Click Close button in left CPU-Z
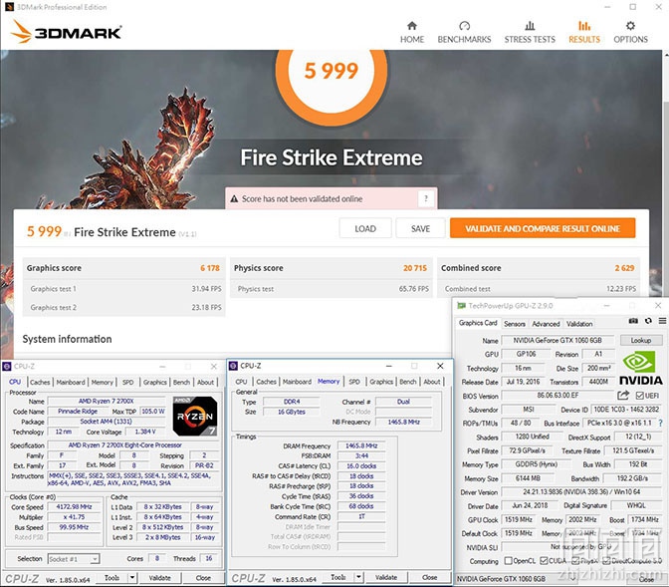669x587 pixels. click(203, 578)
